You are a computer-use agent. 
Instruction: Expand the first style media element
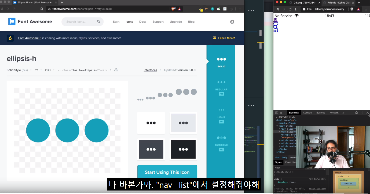[280, 140]
